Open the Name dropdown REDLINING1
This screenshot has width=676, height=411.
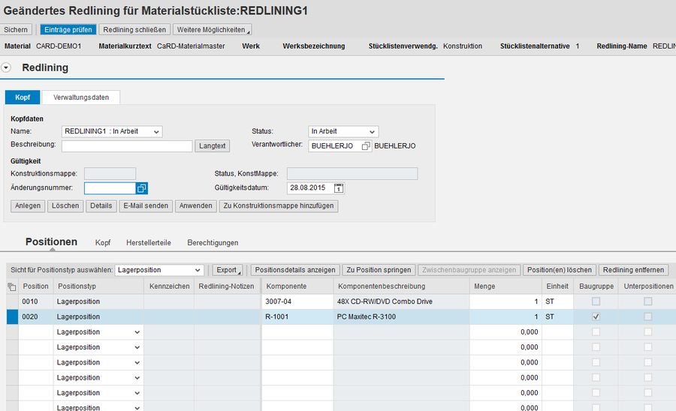pyautogui.click(x=112, y=132)
